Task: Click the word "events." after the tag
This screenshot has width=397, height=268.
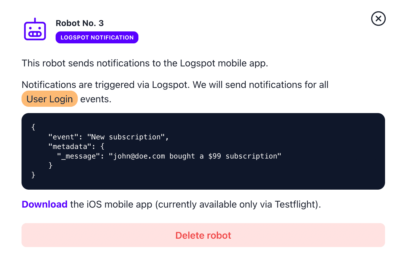Action: pos(96,99)
